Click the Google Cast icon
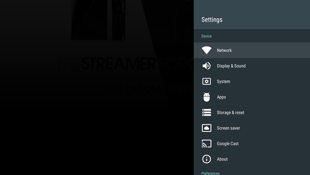 click(206, 144)
